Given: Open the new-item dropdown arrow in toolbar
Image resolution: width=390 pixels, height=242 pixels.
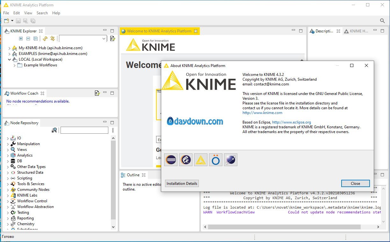Looking at the screenshot, I should click(12, 21).
